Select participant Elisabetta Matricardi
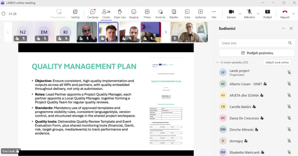Screen dimensions: 298x156 coord(256,152)
